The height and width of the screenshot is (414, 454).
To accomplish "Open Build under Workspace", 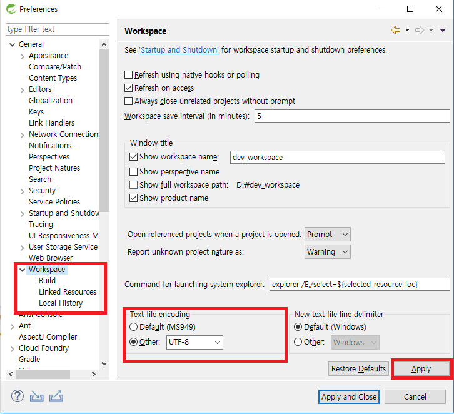I will tap(47, 281).
